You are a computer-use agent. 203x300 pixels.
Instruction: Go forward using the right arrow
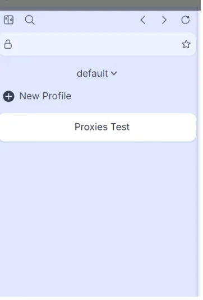(164, 20)
